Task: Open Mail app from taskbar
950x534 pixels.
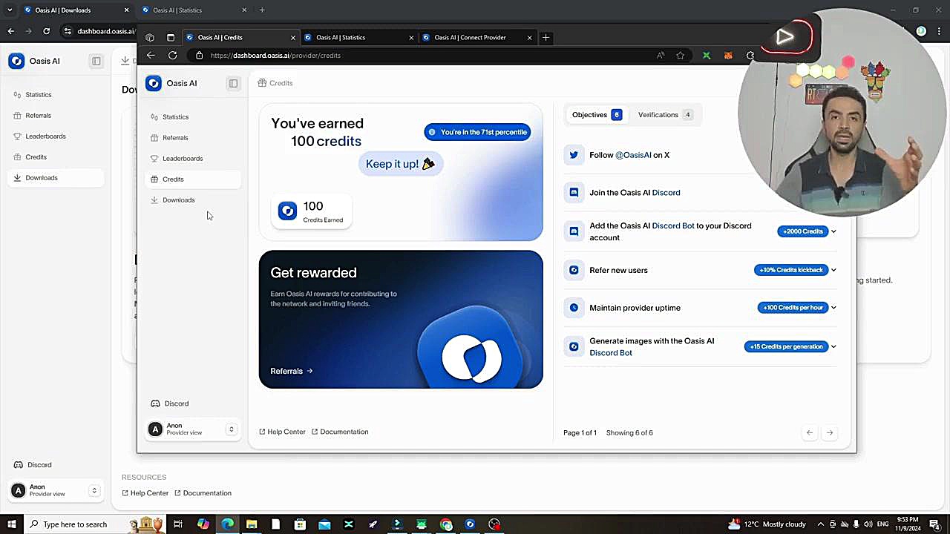Action: click(x=324, y=524)
